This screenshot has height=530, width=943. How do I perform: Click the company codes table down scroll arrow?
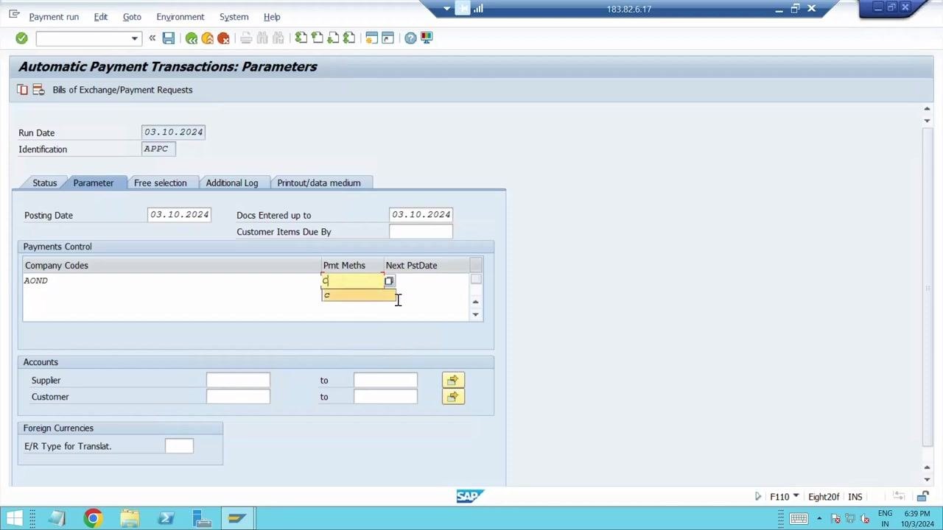[x=476, y=314]
